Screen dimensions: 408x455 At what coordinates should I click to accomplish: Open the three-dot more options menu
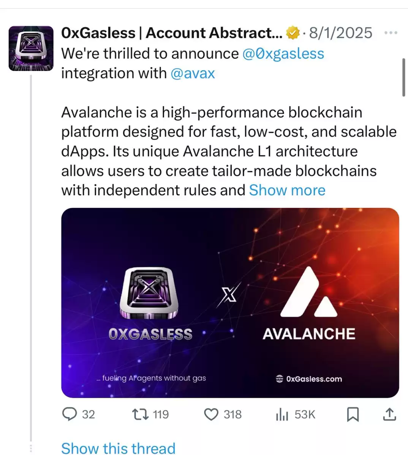(x=391, y=33)
